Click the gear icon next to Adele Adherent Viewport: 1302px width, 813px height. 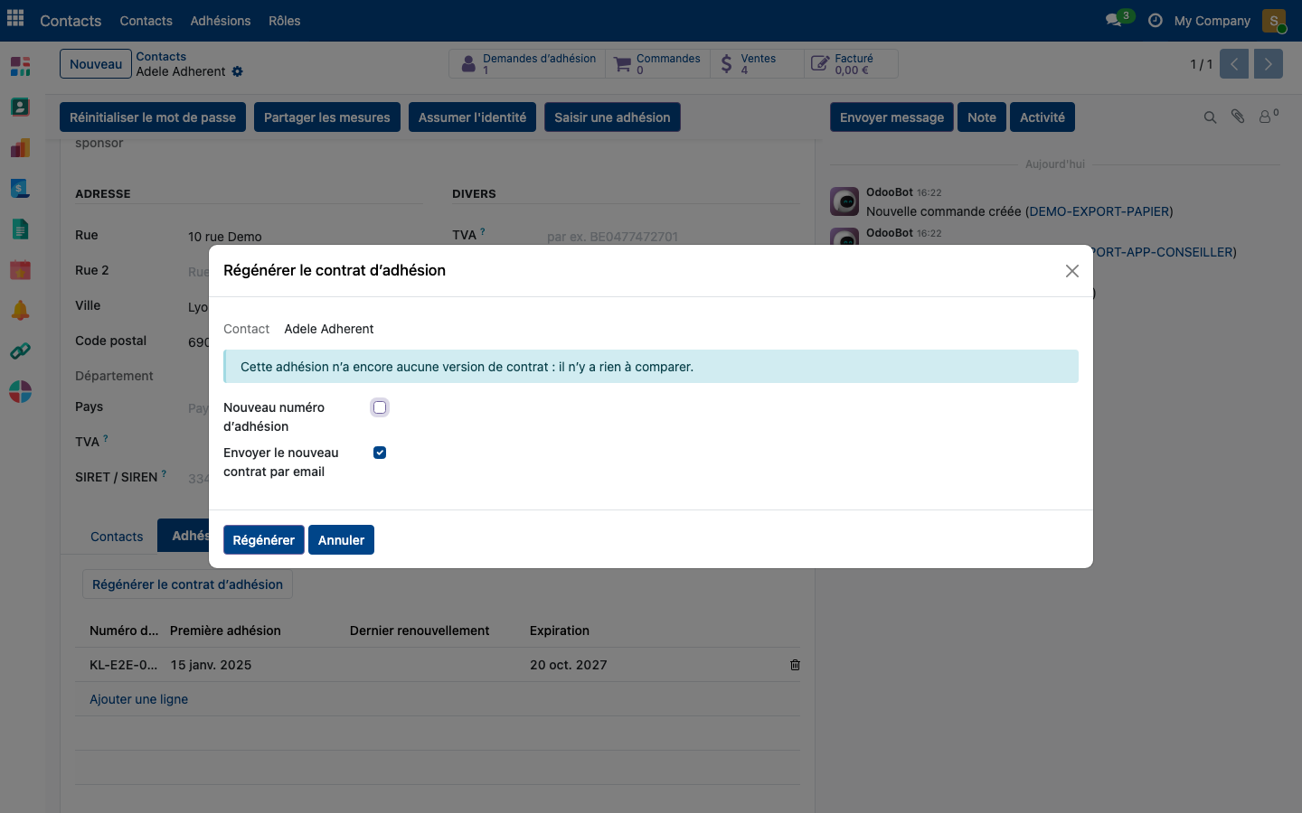coord(237,71)
